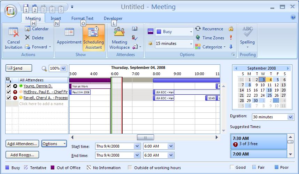The height and width of the screenshot is (174, 299).
Task: Go to next month in calendar
Action: point(288,68)
